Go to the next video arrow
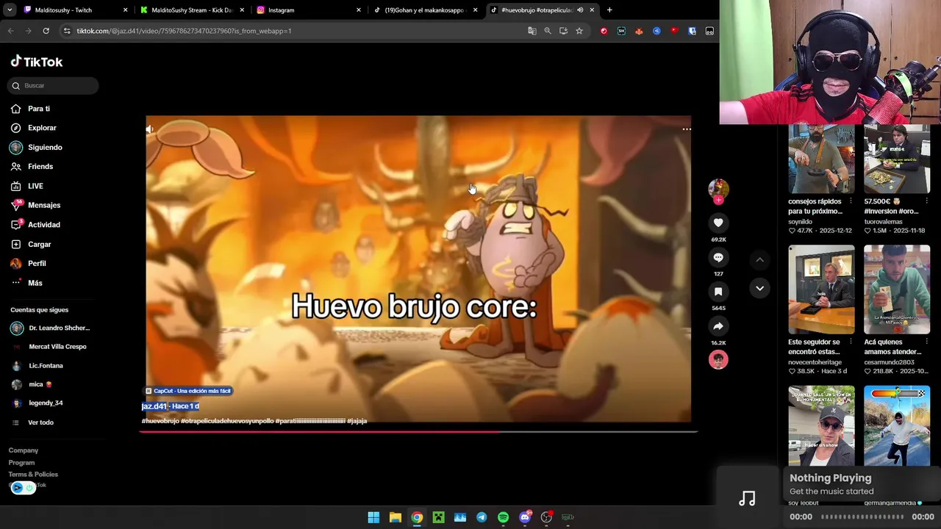Image resolution: width=941 pixels, height=529 pixels. pos(759,288)
